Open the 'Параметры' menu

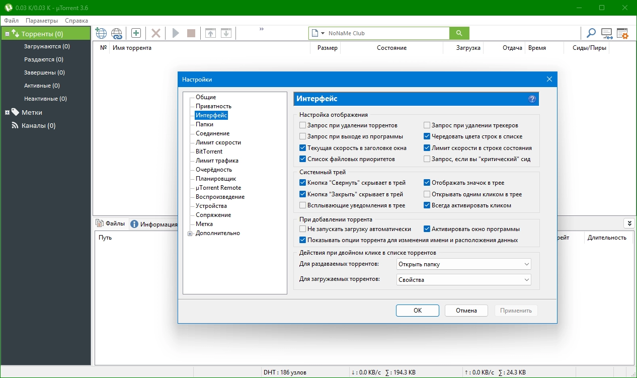pos(42,21)
